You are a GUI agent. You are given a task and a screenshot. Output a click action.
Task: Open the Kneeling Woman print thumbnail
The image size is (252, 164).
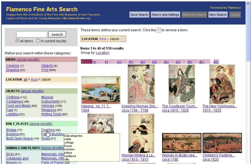(x=141, y=84)
